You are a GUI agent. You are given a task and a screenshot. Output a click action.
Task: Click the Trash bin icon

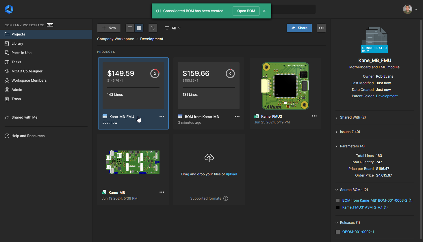[7, 99]
